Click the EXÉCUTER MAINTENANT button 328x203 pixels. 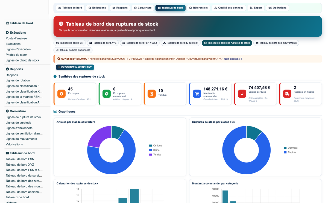tap(75, 67)
